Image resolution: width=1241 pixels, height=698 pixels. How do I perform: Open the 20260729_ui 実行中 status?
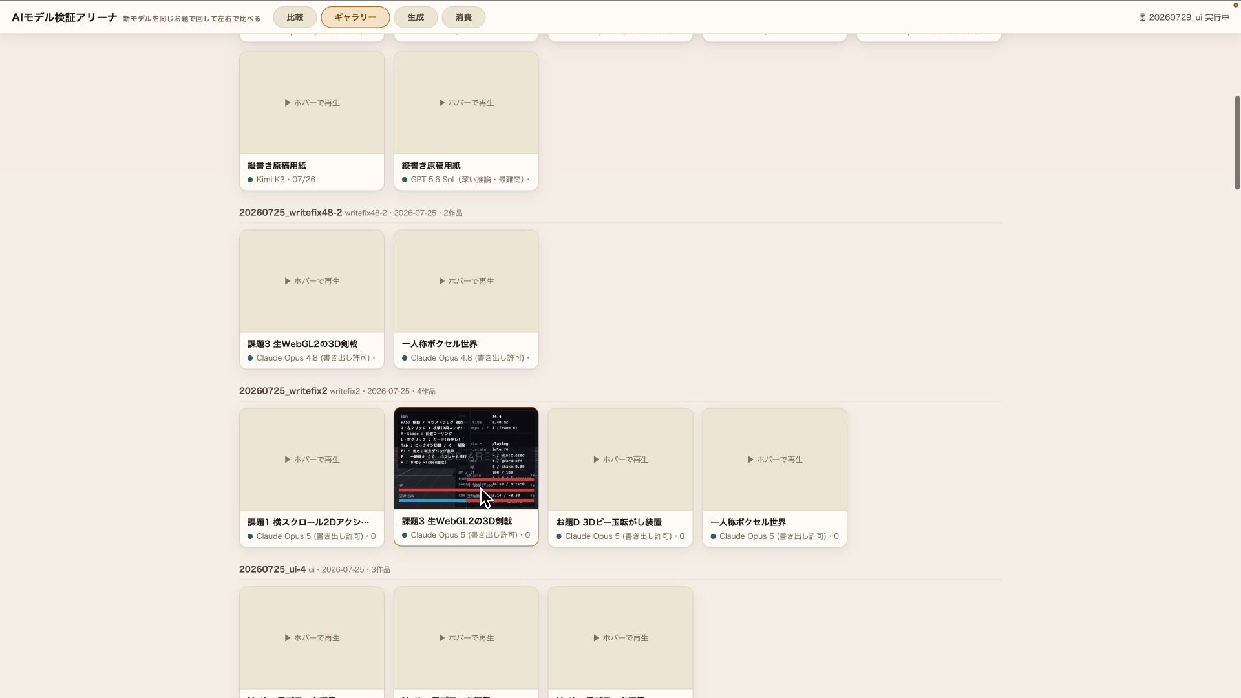(x=1184, y=17)
